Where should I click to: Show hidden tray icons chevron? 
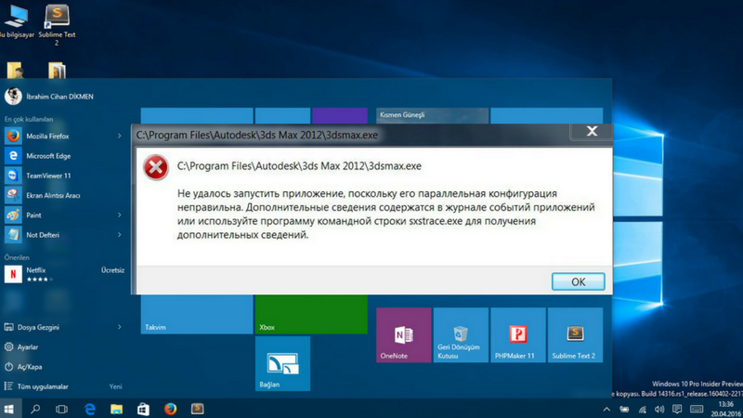point(606,409)
